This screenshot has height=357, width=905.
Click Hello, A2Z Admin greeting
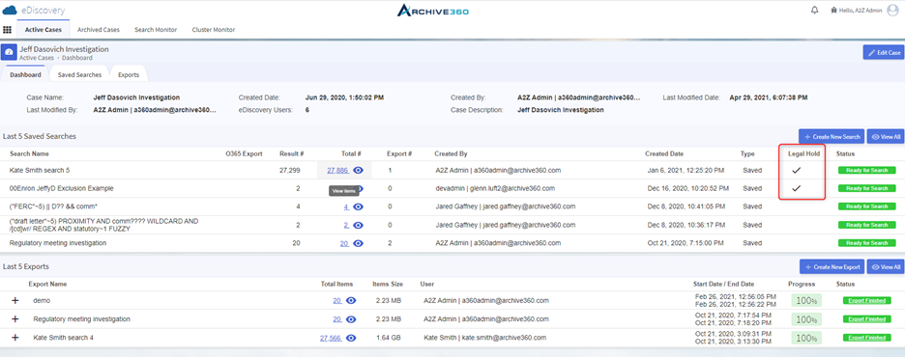[x=860, y=11]
